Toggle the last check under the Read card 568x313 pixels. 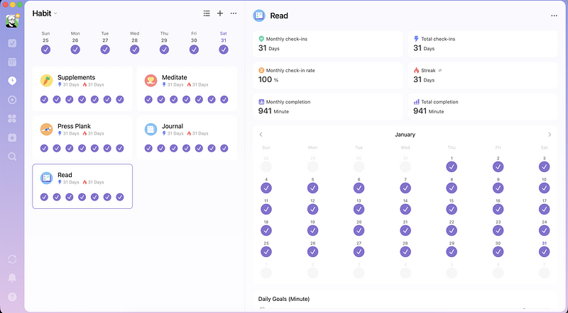tap(120, 197)
